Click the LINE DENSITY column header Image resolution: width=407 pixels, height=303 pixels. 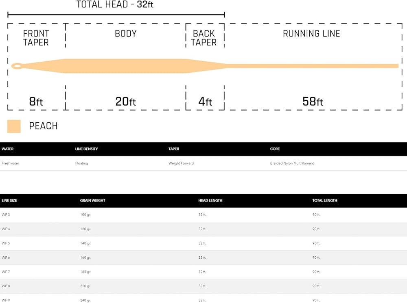click(x=86, y=149)
